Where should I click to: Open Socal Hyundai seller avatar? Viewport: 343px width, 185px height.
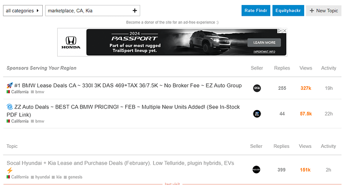[x=256, y=170]
